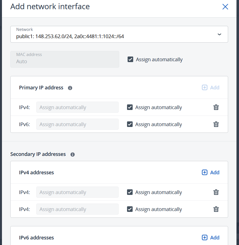Viewport: 239px width, 245px height.
Task: Show info tooltip for Secondary IP addresses
Action: (73, 155)
